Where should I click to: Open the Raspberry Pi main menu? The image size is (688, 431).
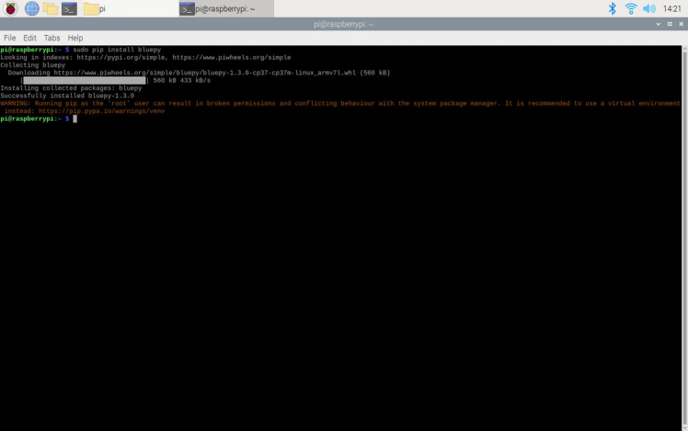tap(10, 8)
